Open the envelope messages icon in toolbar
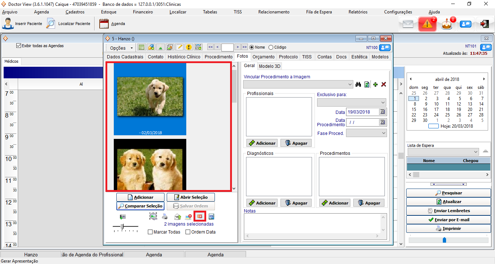 click(x=408, y=24)
